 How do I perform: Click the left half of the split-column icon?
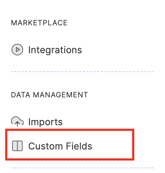pos(15,146)
